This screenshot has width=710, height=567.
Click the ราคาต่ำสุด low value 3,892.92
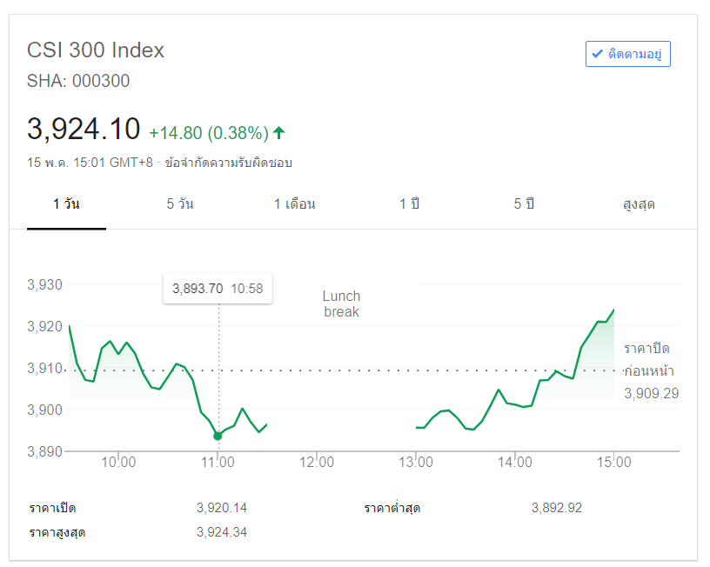point(556,508)
